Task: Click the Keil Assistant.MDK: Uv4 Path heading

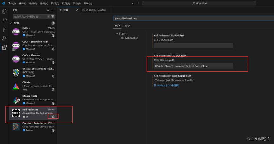Action: point(170,56)
